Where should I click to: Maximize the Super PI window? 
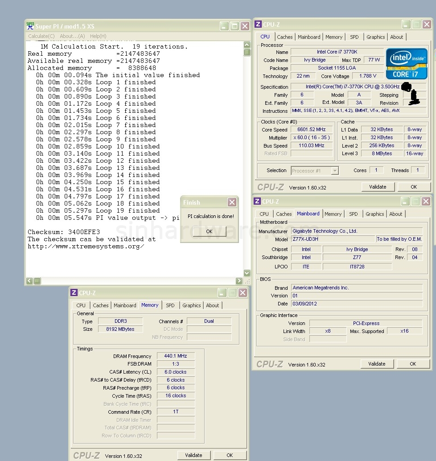click(234, 26)
